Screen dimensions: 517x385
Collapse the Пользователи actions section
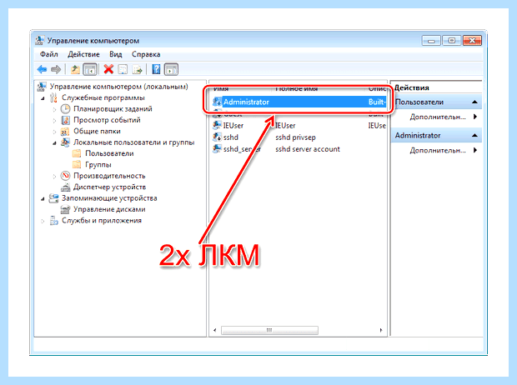point(474,102)
